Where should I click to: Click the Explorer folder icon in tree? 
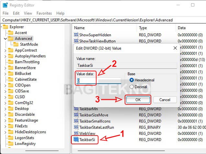tap(6, 27)
